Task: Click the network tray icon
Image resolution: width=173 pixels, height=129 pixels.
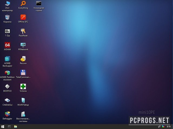Action: coord(159,127)
